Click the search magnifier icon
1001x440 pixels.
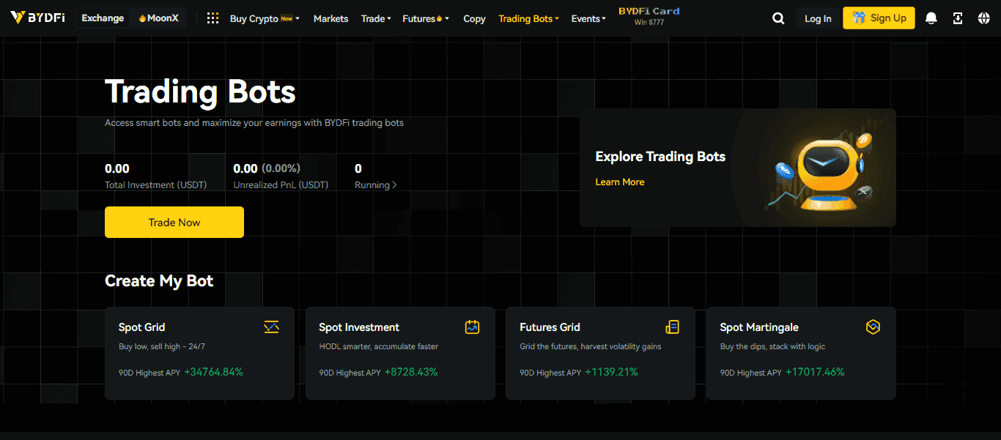(778, 18)
